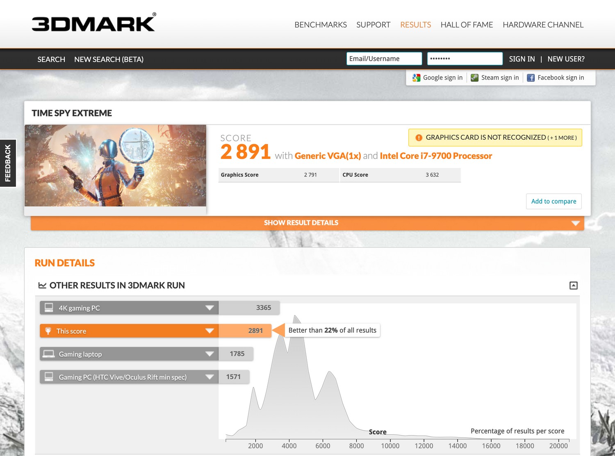This screenshot has height=456, width=615.
Task: Expand the 4K gaming PC dropdown arrow
Action: tap(210, 308)
